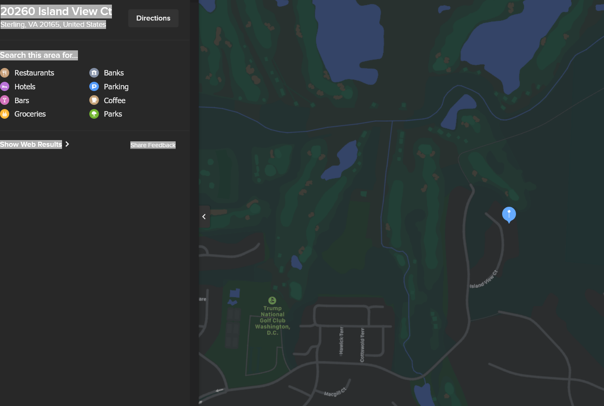
Task: Open Show Web Results
Action: [31, 144]
